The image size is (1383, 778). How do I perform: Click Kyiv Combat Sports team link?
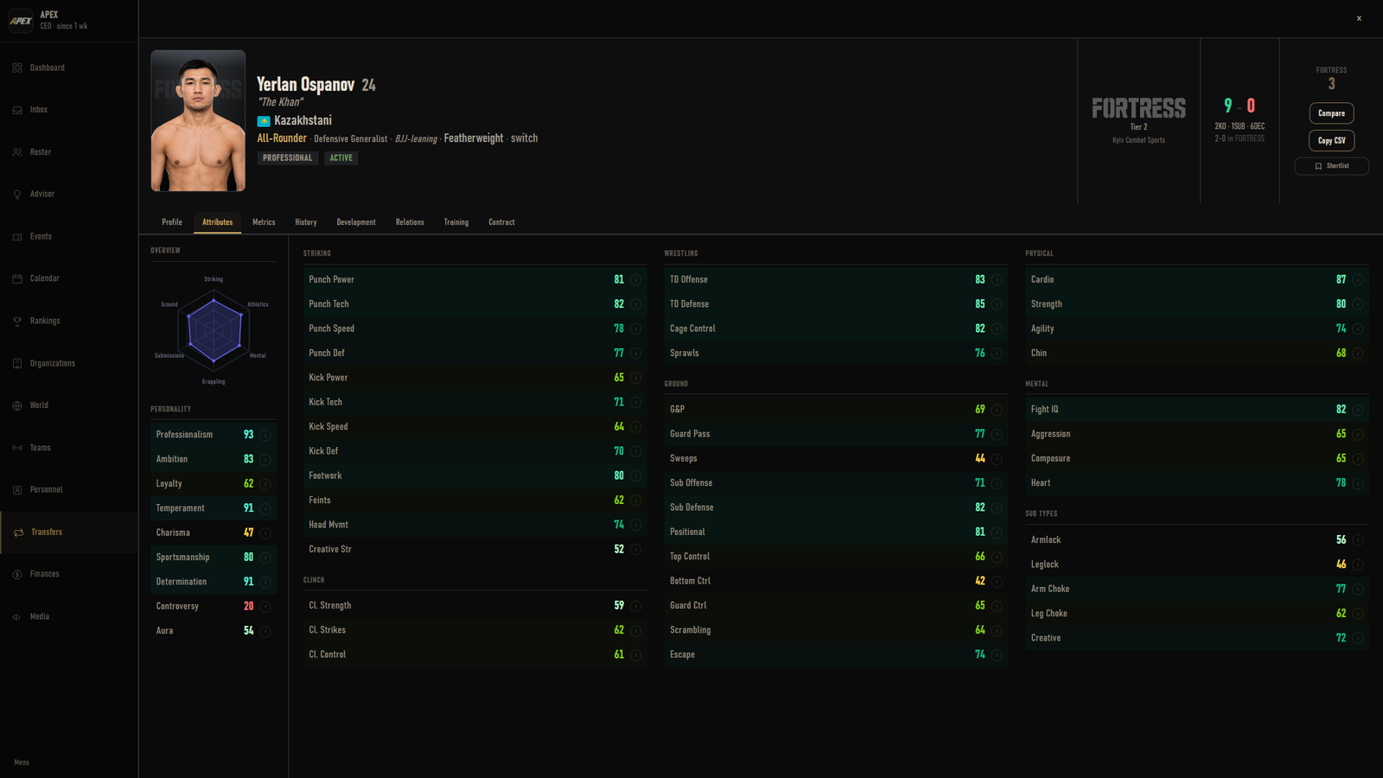click(x=1138, y=140)
